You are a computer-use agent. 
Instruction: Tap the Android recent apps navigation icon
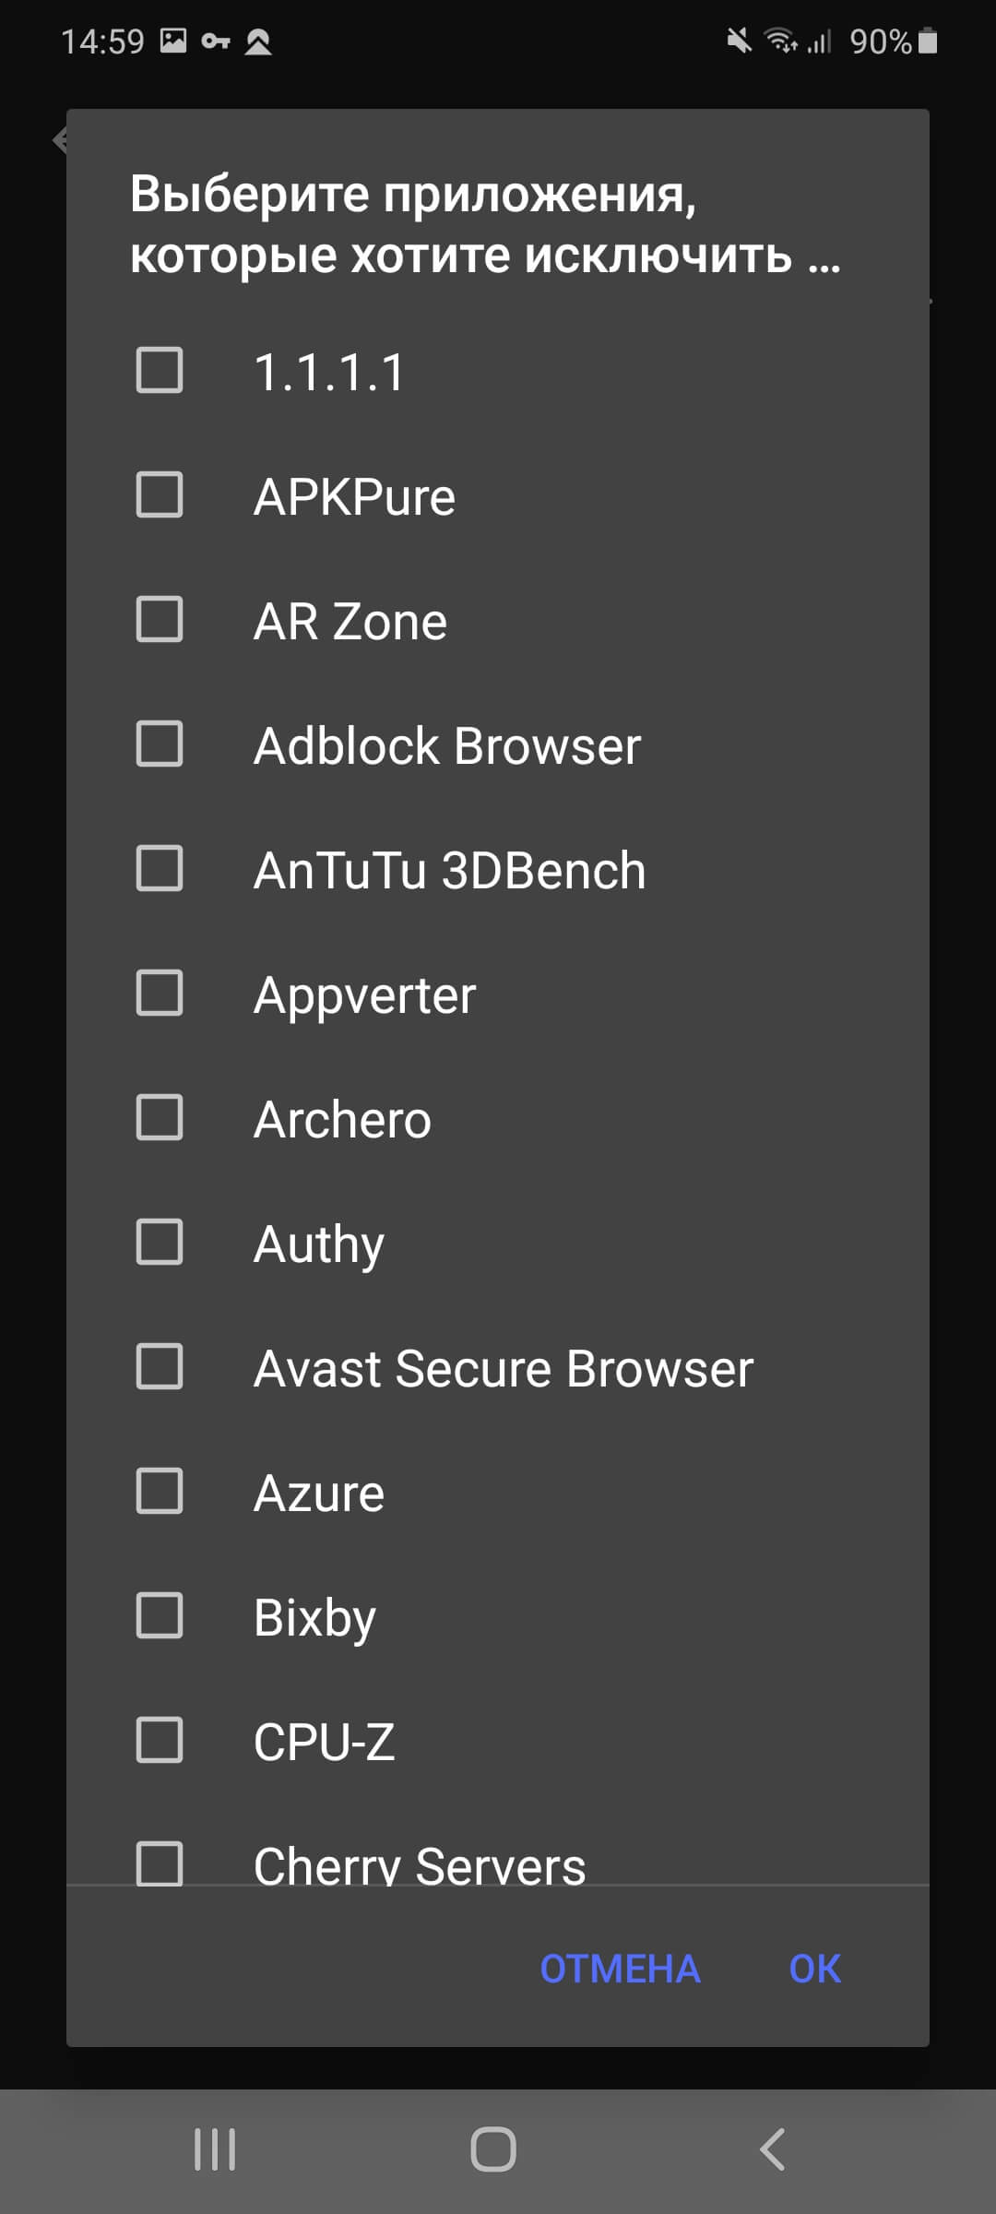click(x=215, y=2149)
